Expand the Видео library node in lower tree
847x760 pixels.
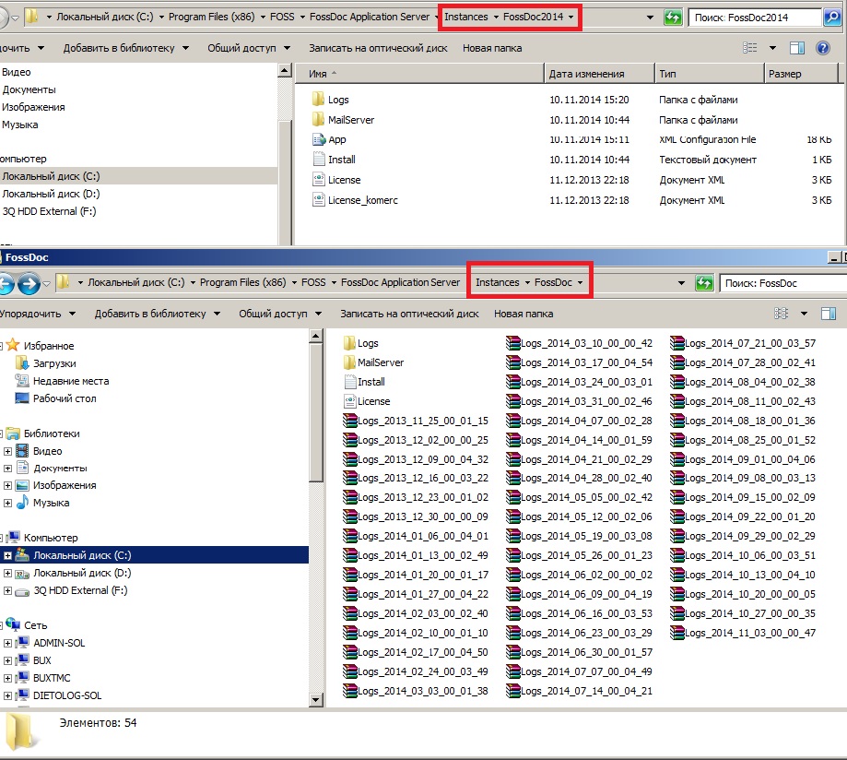click(7, 451)
